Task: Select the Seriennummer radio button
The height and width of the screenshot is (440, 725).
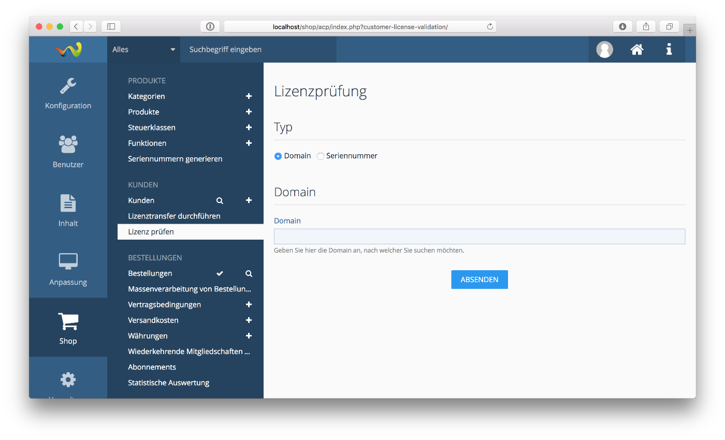Action: (x=321, y=156)
